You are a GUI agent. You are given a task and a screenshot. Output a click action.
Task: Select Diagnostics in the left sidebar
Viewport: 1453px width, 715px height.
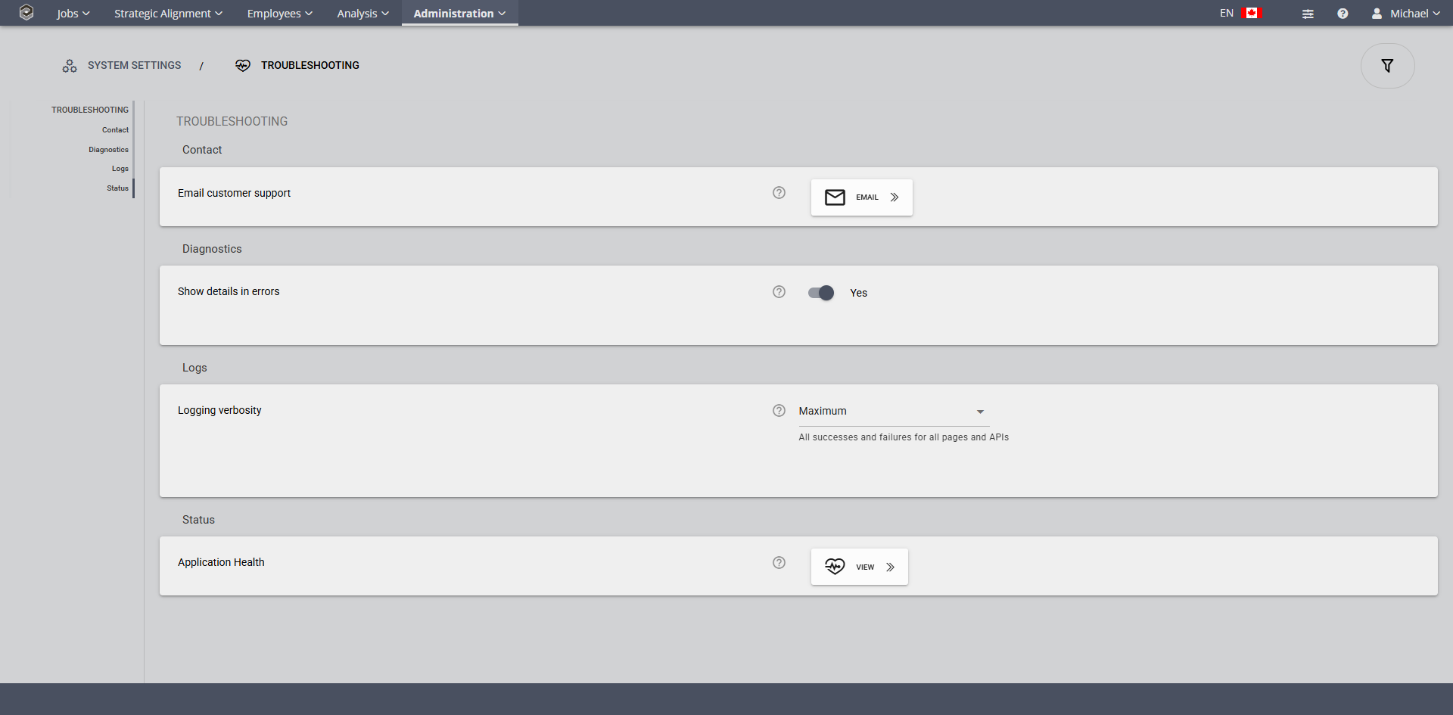tap(108, 149)
